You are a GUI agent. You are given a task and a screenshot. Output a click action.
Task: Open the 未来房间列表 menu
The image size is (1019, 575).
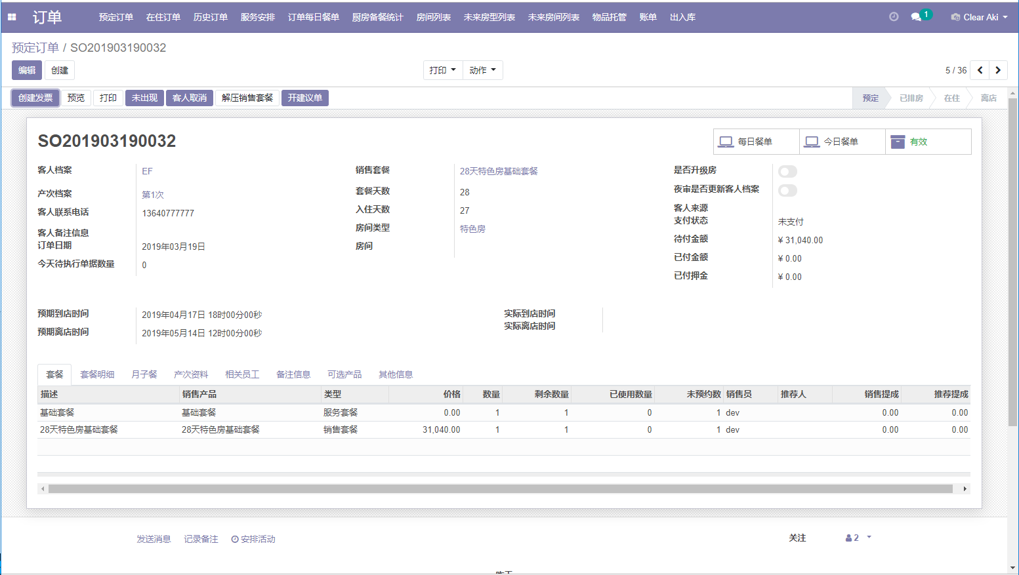pyautogui.click(x=554, y=17)
